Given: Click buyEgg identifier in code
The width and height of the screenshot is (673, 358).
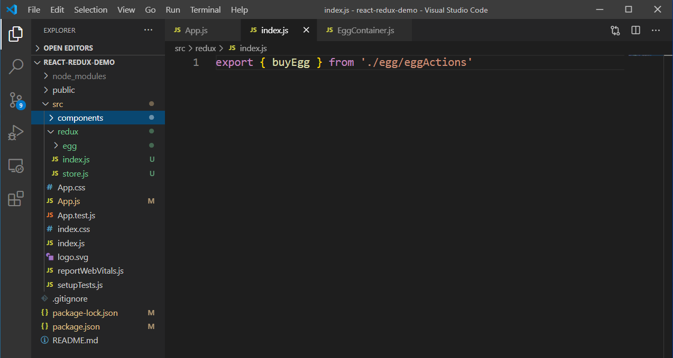Looking at the screenshot, I should coord(291,63).
